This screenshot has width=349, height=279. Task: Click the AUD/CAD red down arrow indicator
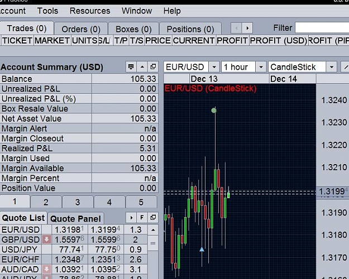point(46,270)
